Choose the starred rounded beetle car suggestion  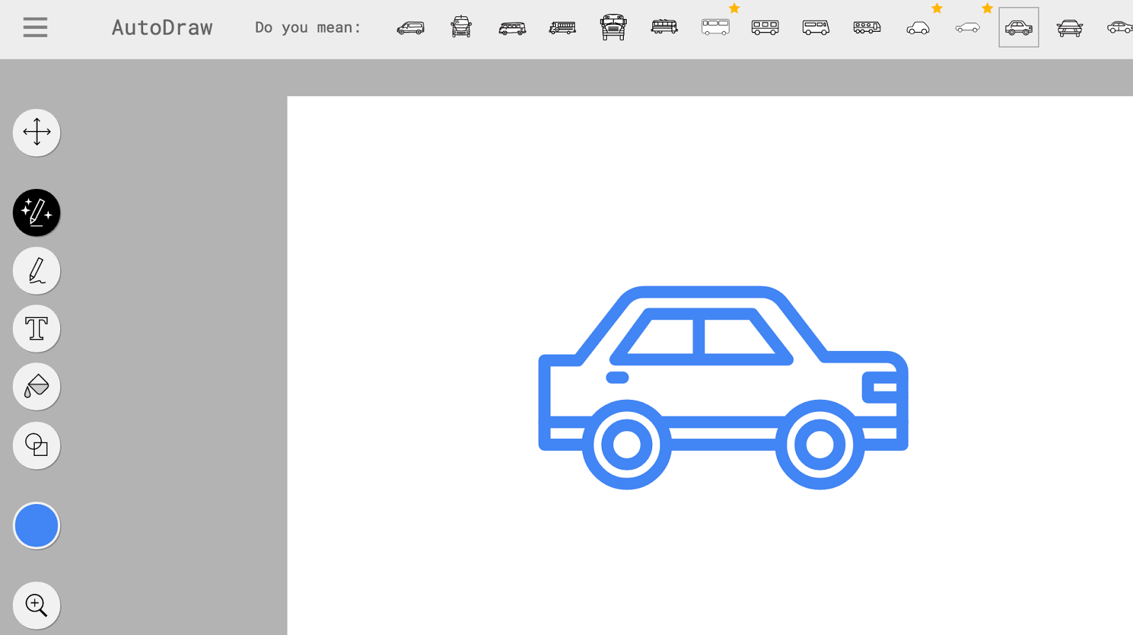coord(918,28)
